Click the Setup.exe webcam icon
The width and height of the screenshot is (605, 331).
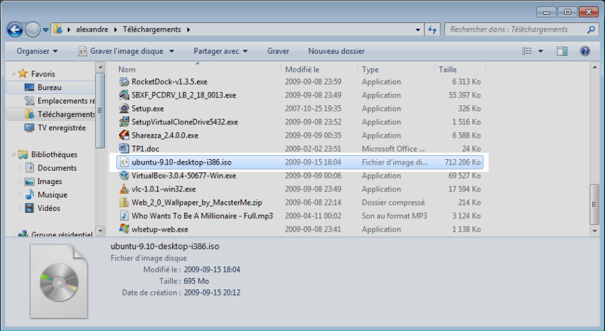[x=124, y=108]
